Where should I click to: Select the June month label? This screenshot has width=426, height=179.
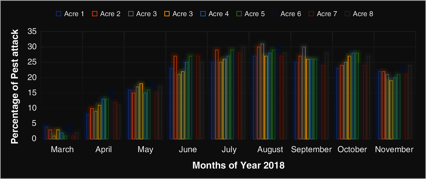187,150
